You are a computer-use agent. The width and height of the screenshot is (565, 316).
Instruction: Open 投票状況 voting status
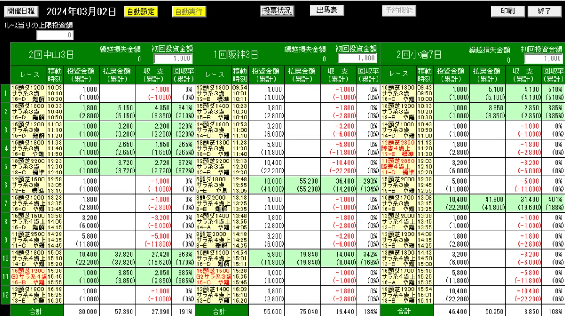pos(277,11)
